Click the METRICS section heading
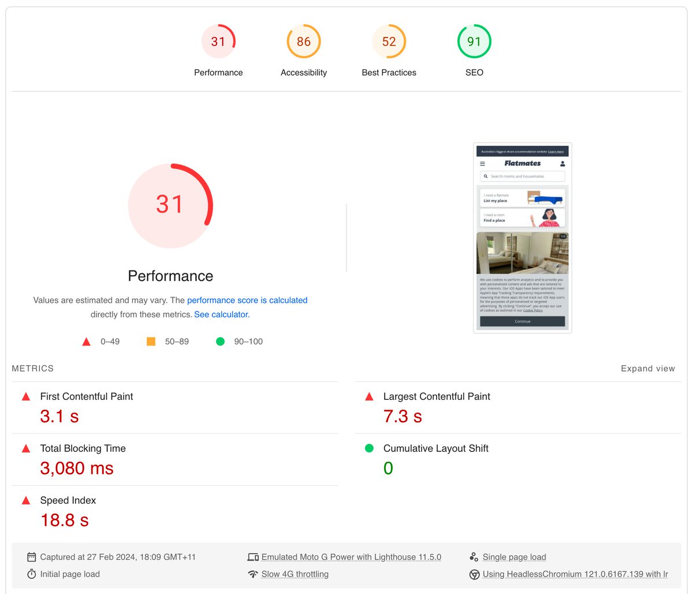The width and height of the screenshot is (693, 594). click(x=33, y=369)
